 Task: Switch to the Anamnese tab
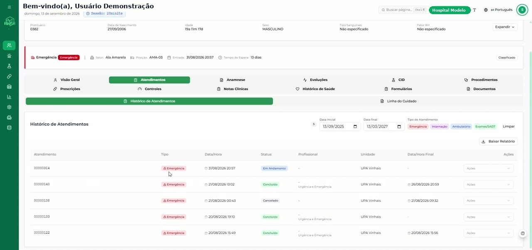232,80
